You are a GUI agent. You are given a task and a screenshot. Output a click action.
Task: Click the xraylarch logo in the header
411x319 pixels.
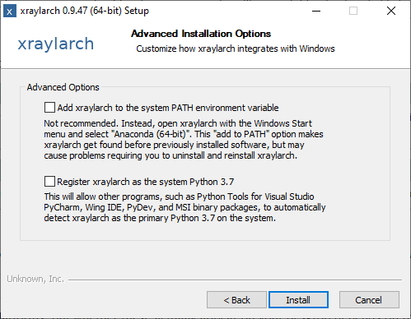pyautogui.click(x=56, y=44)
